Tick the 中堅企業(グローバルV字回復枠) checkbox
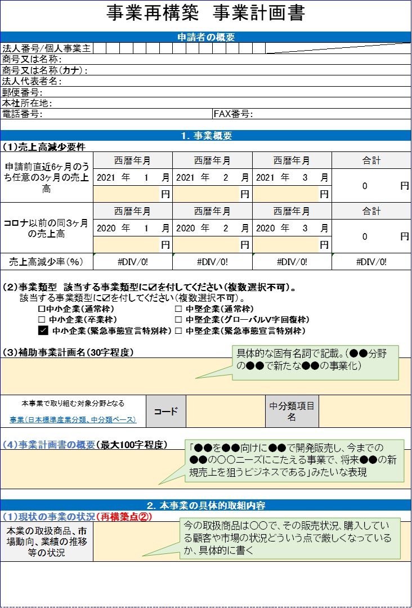412x608 pixels. point(178,320)
